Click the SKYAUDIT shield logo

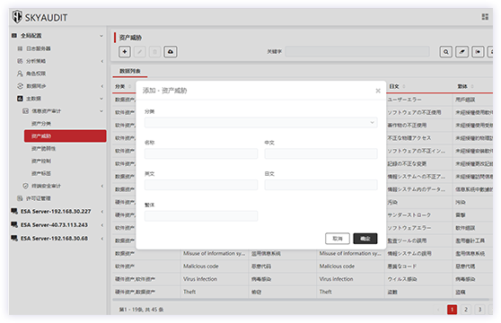pos(17,17)
